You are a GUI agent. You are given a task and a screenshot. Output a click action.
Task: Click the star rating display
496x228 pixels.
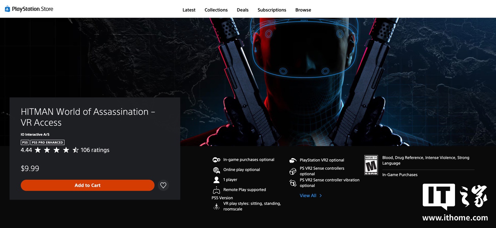click(56, 150)
